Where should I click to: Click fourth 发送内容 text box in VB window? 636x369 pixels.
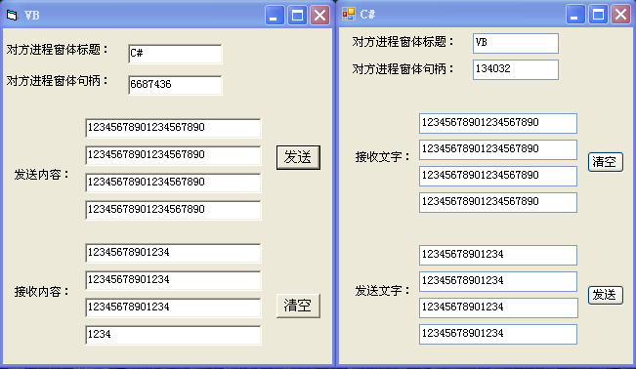(173, 210)
